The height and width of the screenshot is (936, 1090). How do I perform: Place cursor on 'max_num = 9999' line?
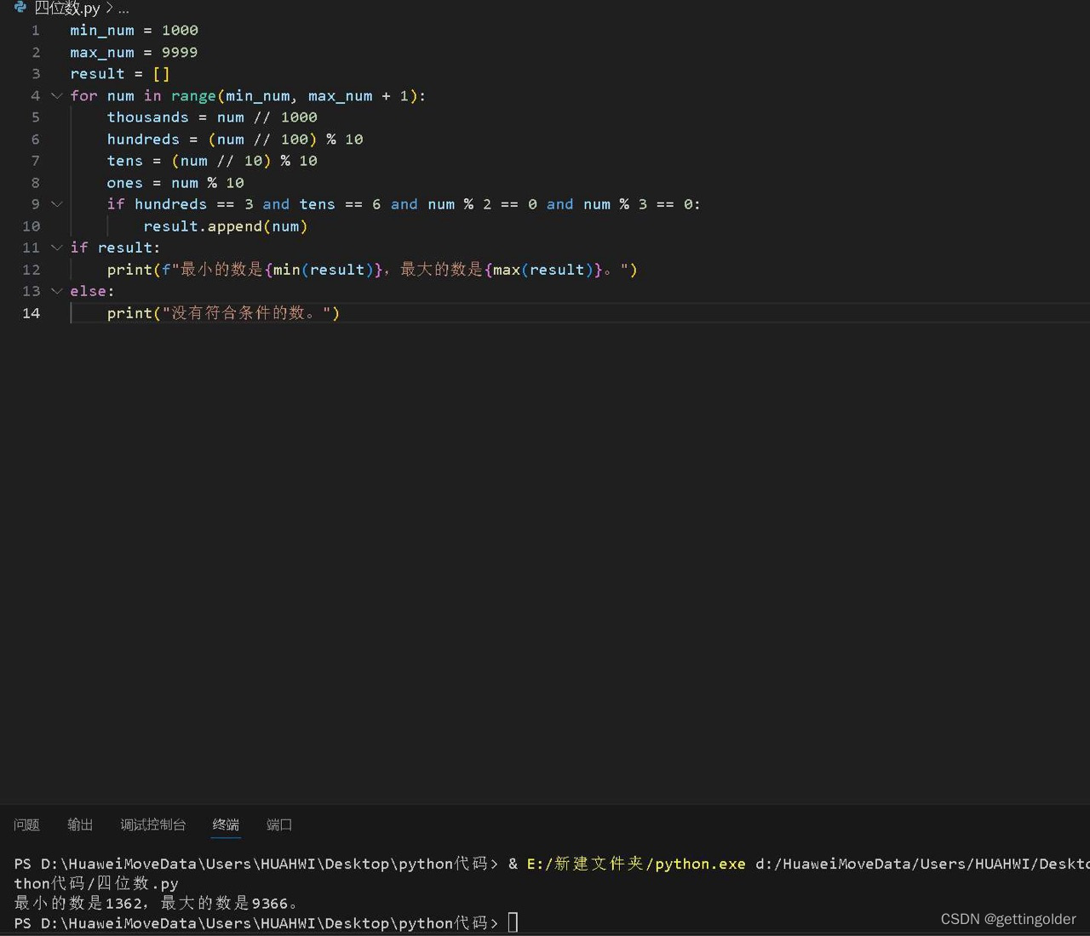point(134,53)
